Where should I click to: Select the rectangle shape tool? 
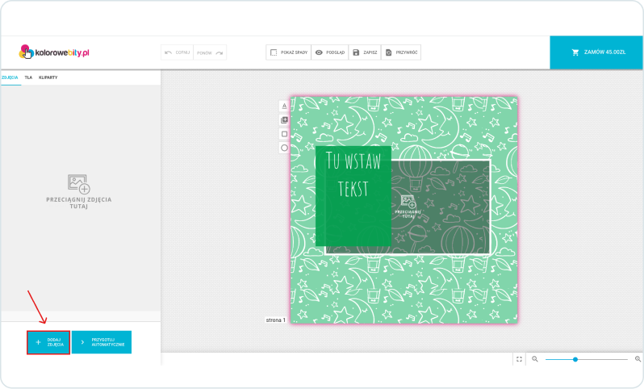click(x=284, y=134)
